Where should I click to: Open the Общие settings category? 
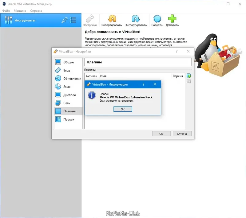coord(68,62)
